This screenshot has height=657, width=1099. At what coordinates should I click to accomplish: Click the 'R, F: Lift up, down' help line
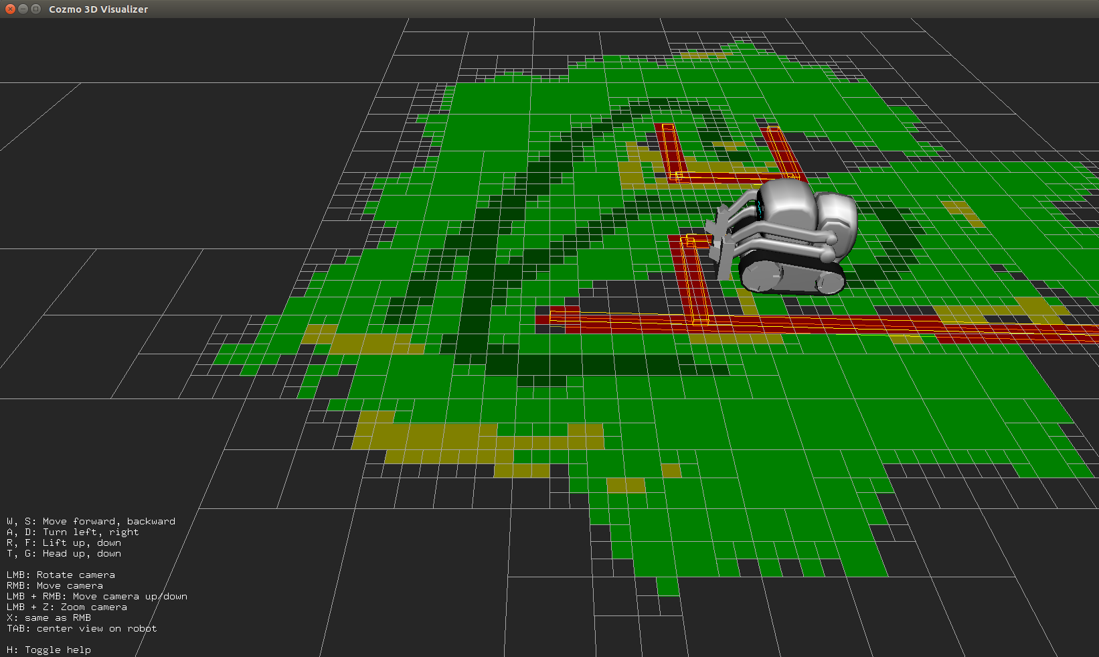click(x=64, y=542)
